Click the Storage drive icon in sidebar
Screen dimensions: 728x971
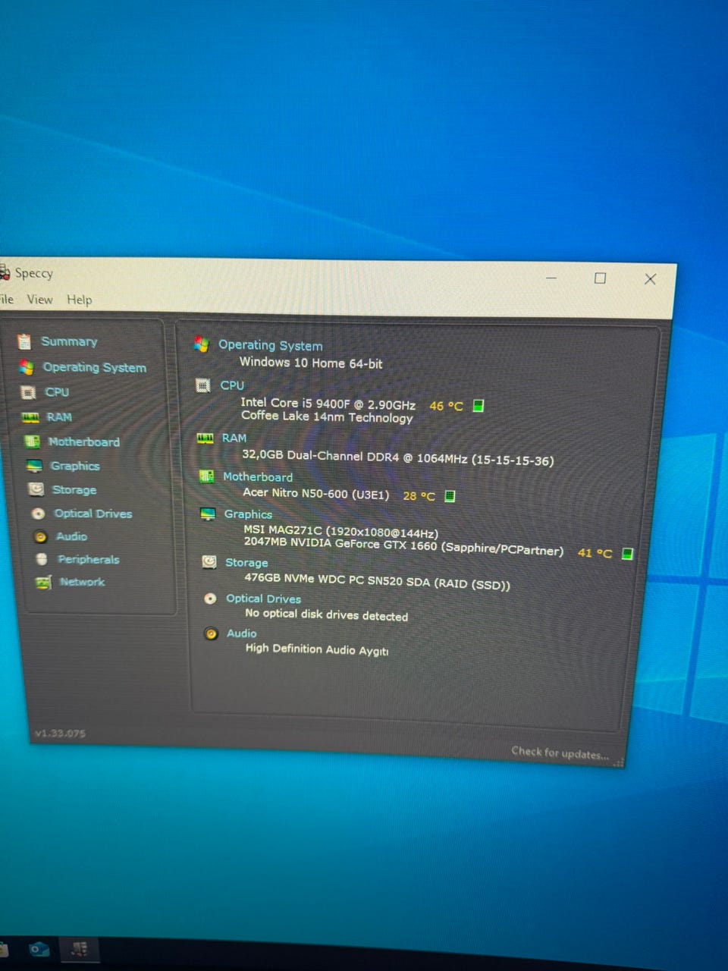(36, 489)
